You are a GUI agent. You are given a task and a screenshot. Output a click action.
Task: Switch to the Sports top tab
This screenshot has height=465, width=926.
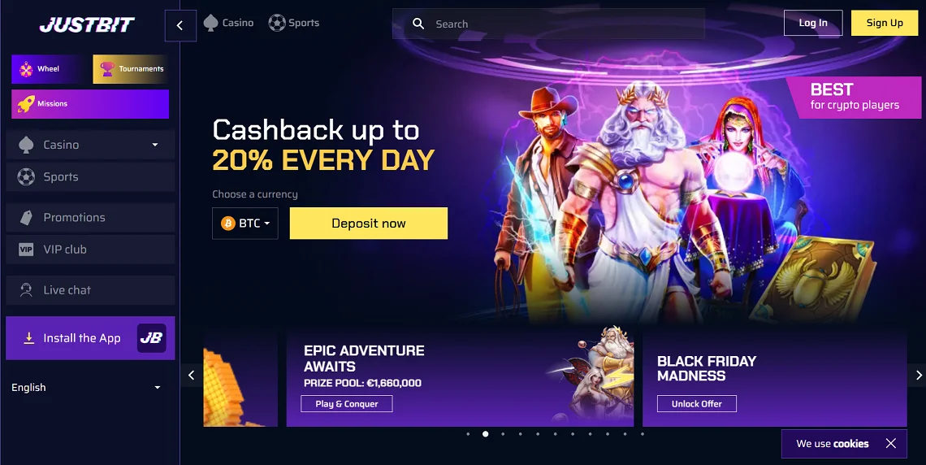[x=293, y=23]
